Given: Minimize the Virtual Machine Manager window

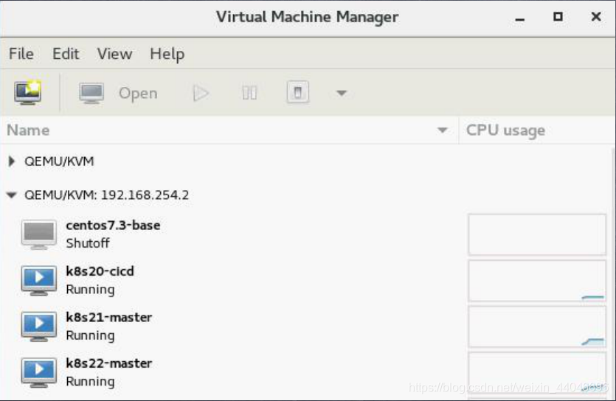Looking at the screenshot, I should click(520, 18).
